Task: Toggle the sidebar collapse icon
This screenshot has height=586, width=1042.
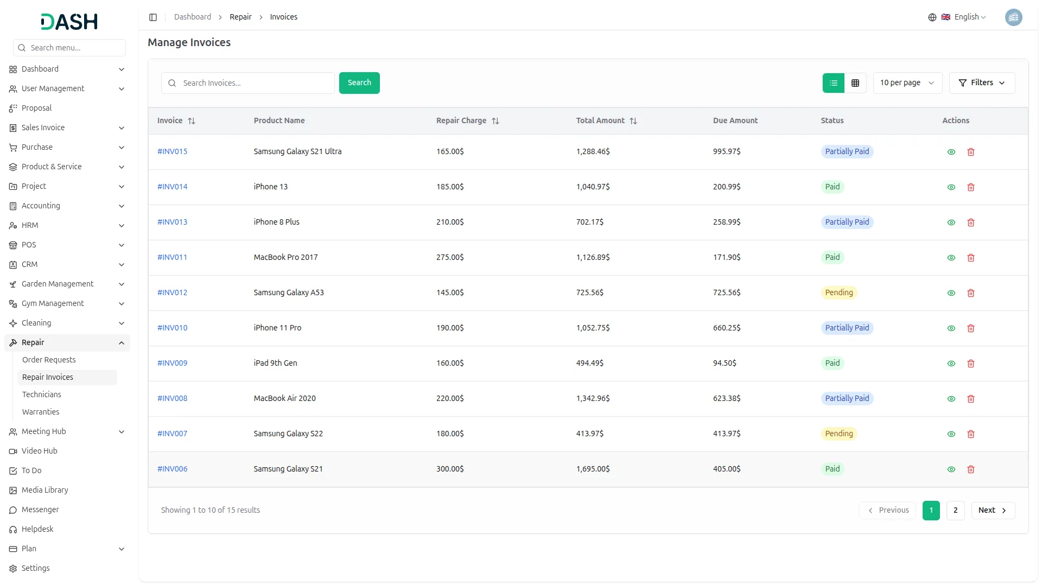Action: (153, 17)
